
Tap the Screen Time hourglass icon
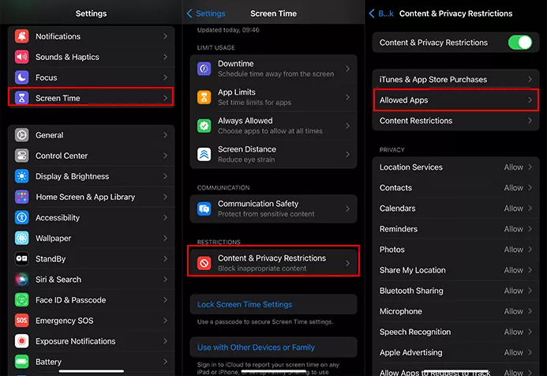(21, 98)
